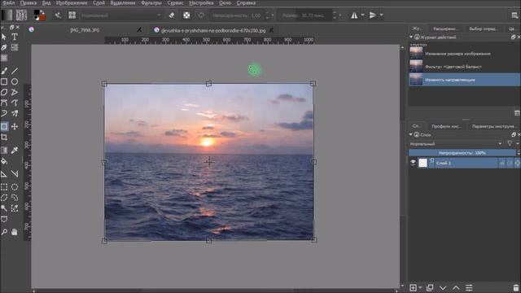The image size is (521, 293).
Task: Select the Polygon shape tool
Action: point(4,92)
